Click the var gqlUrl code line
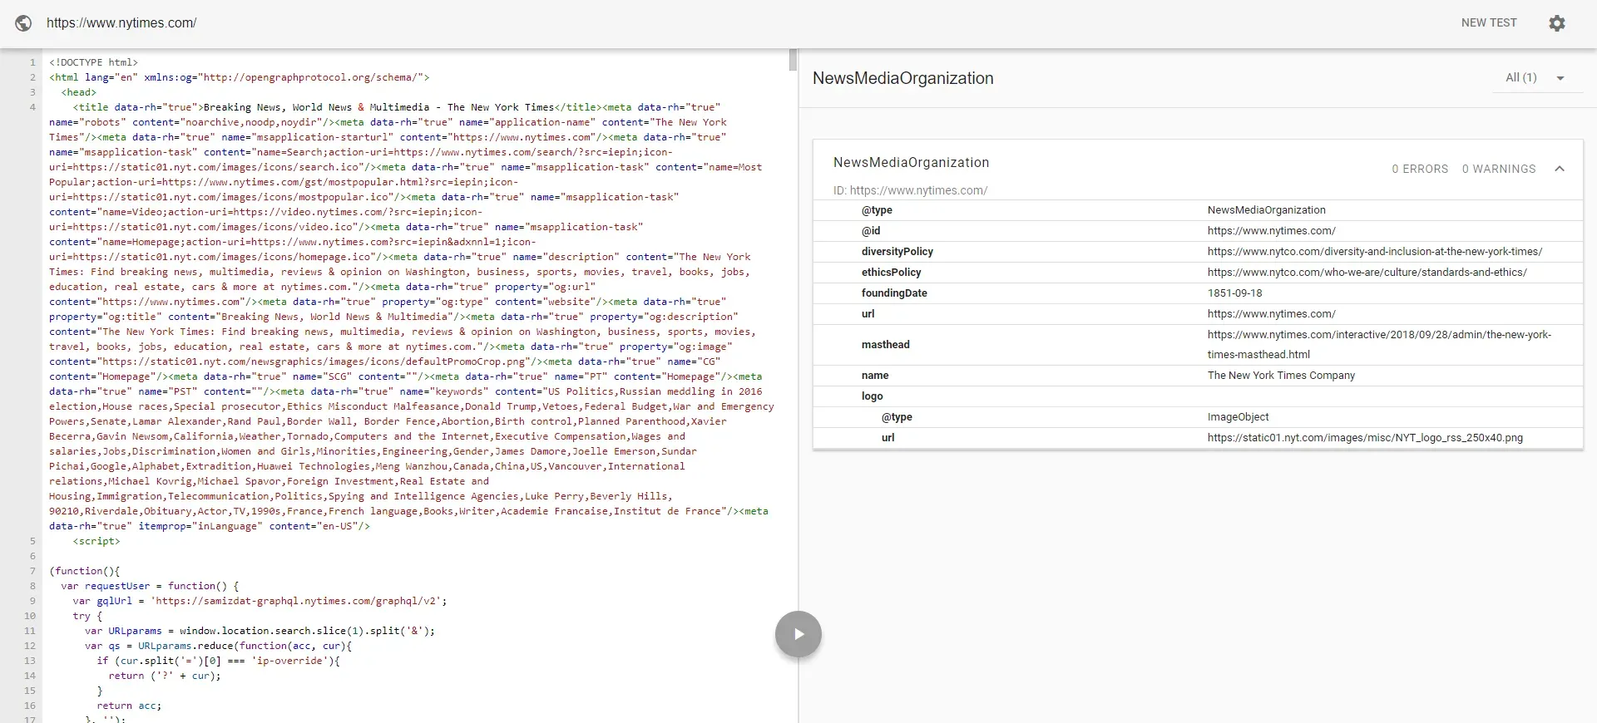The image size is (1597, 723). (x=260, y=601)
